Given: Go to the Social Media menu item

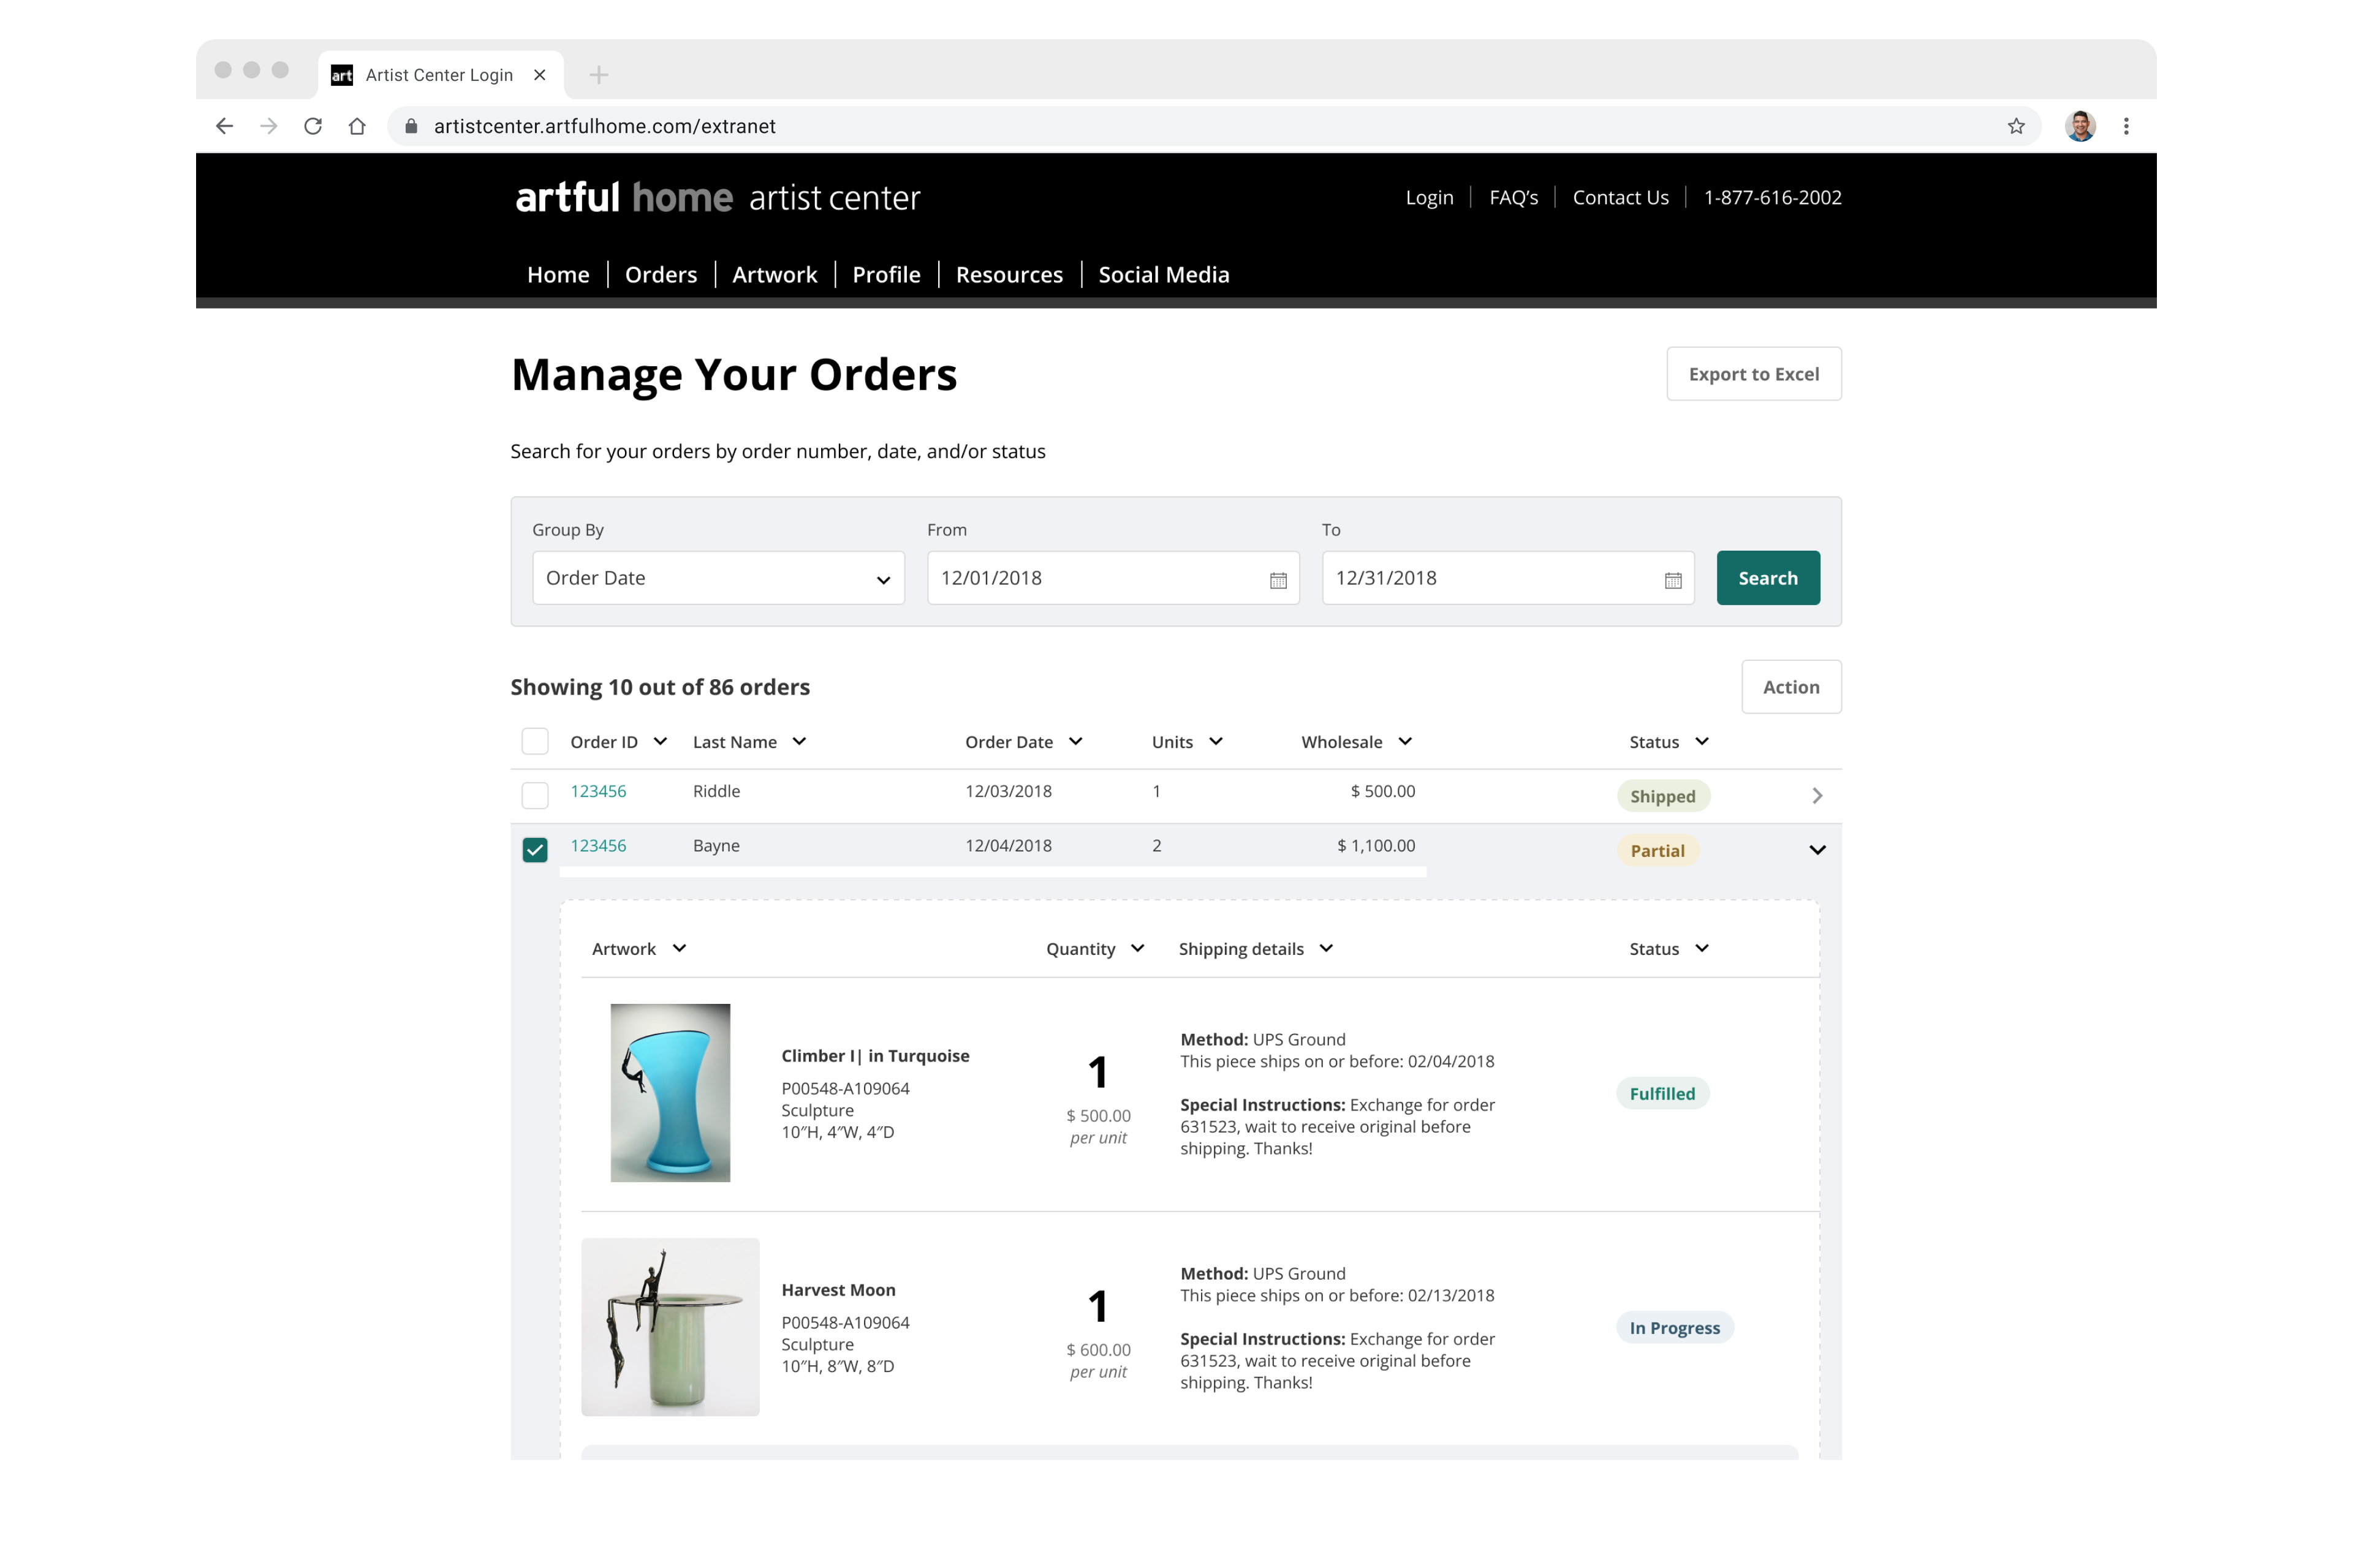Looking at the screenshot, I should click(x=1164, y=275).
